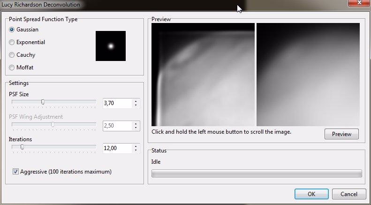The height and width of the screenshot is (205, 371).
Task: Click the Iterations value field
Action: click(x=117, y=148)
